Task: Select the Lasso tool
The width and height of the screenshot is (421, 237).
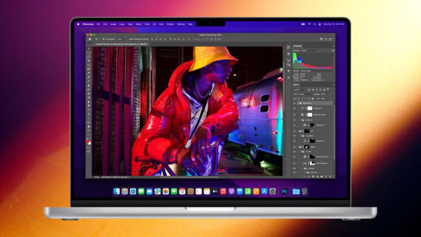Action: click(89, 57)
